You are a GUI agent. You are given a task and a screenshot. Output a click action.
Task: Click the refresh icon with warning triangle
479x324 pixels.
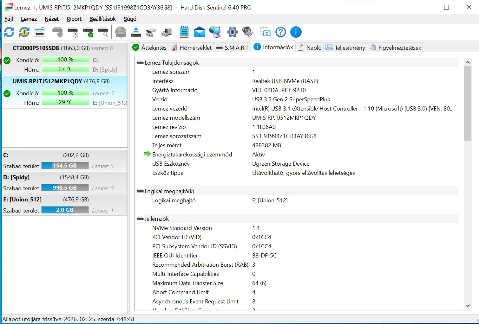(24, 32)
